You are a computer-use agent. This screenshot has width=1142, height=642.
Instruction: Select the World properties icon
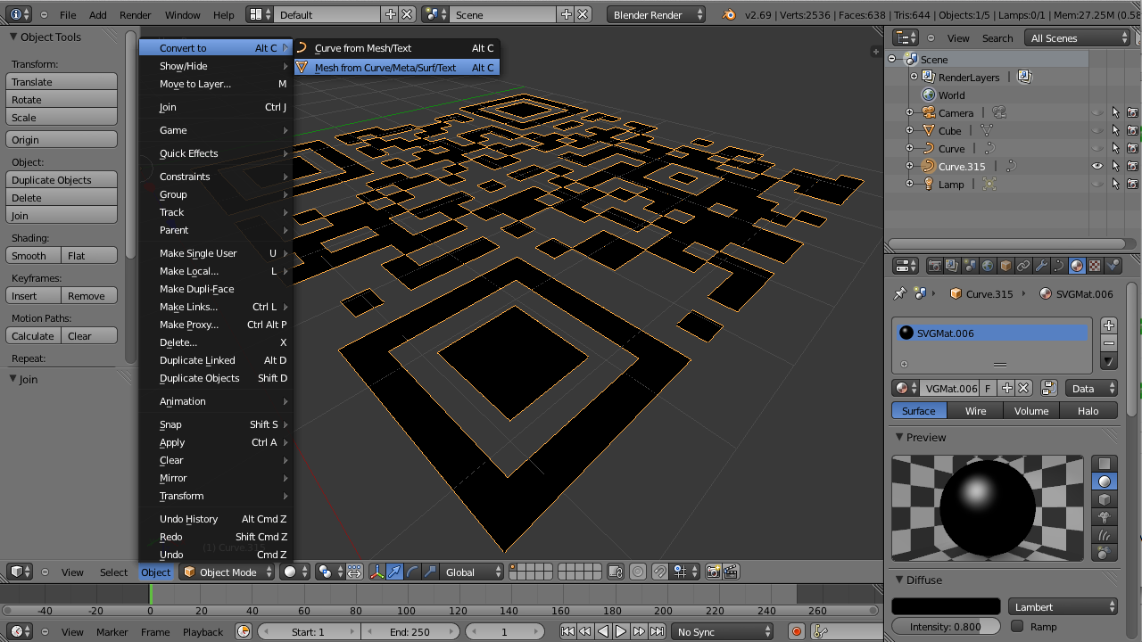(x=987, y=265)
